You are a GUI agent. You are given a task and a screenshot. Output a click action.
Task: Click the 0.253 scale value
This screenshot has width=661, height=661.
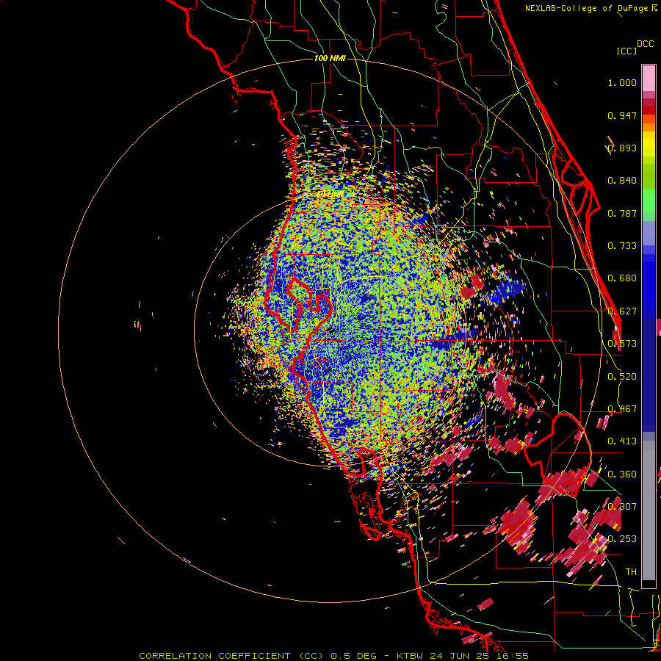pos(622,539)
